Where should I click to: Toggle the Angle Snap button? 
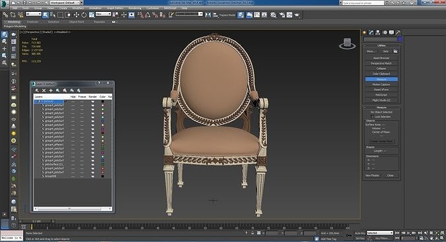(148, 15)
